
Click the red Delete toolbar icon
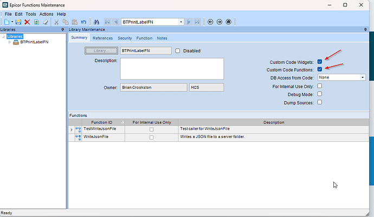pos(27,22)
